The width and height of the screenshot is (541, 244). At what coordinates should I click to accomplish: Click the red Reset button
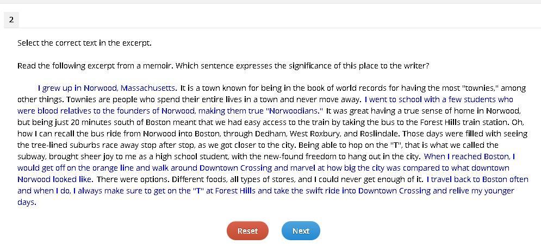click(247, 231)
